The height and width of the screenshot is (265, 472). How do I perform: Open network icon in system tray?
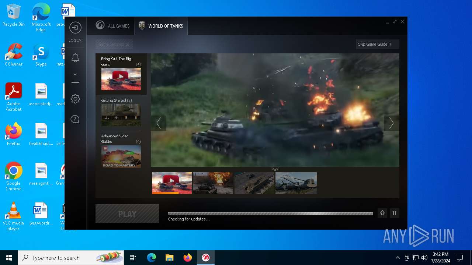tap(416, 258)
